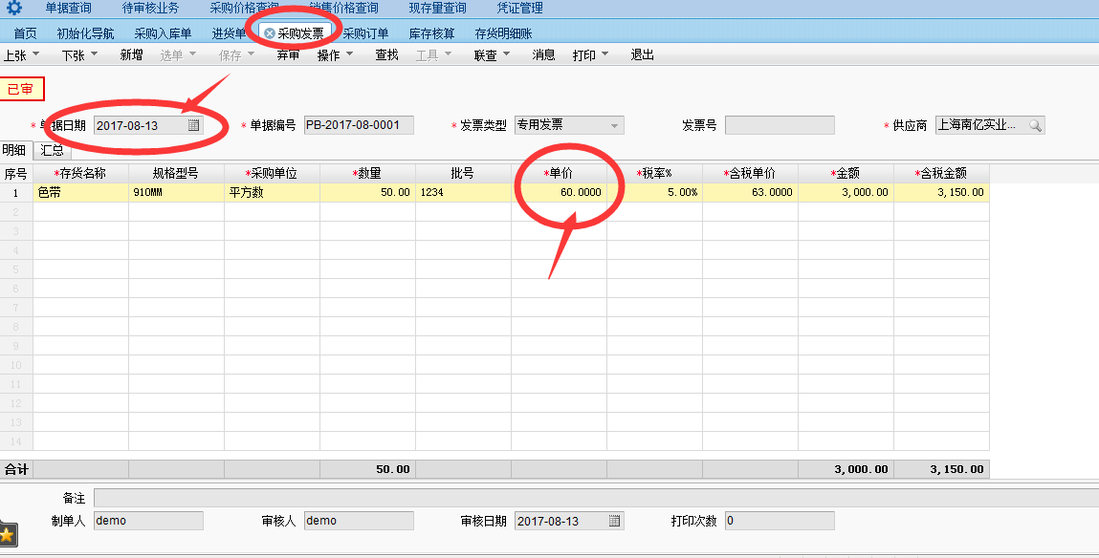
Task: Select the 单价 cell showing 60.0000
Action: (x=560, y=192)
